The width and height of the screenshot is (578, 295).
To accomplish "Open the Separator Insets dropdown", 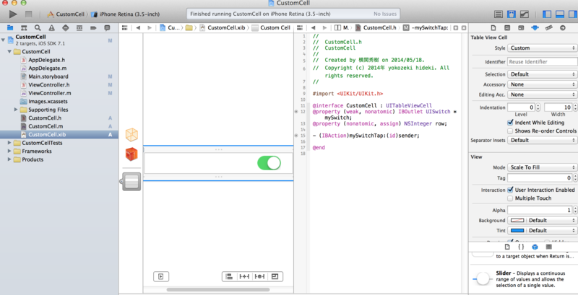I will point(543,140).
